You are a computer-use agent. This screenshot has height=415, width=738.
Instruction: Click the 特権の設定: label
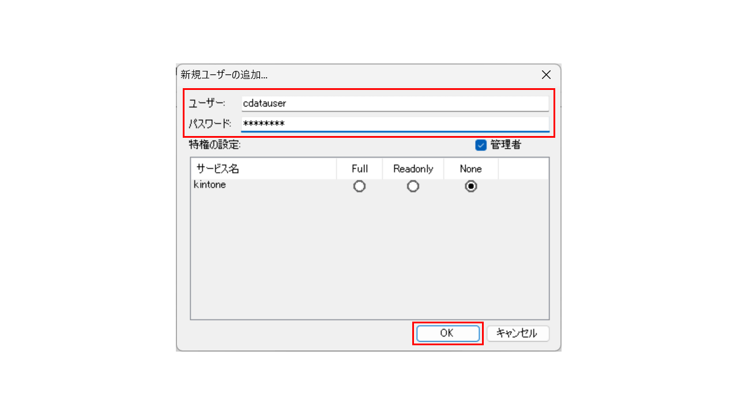click(x=214, y=145)
